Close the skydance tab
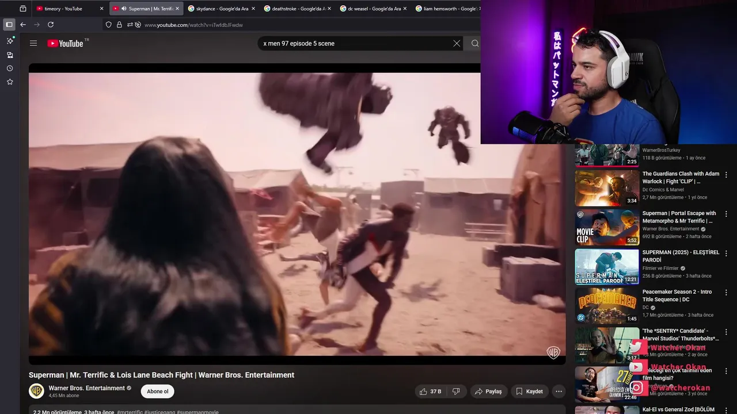This screenshot has width=737, height=414. 253,9
